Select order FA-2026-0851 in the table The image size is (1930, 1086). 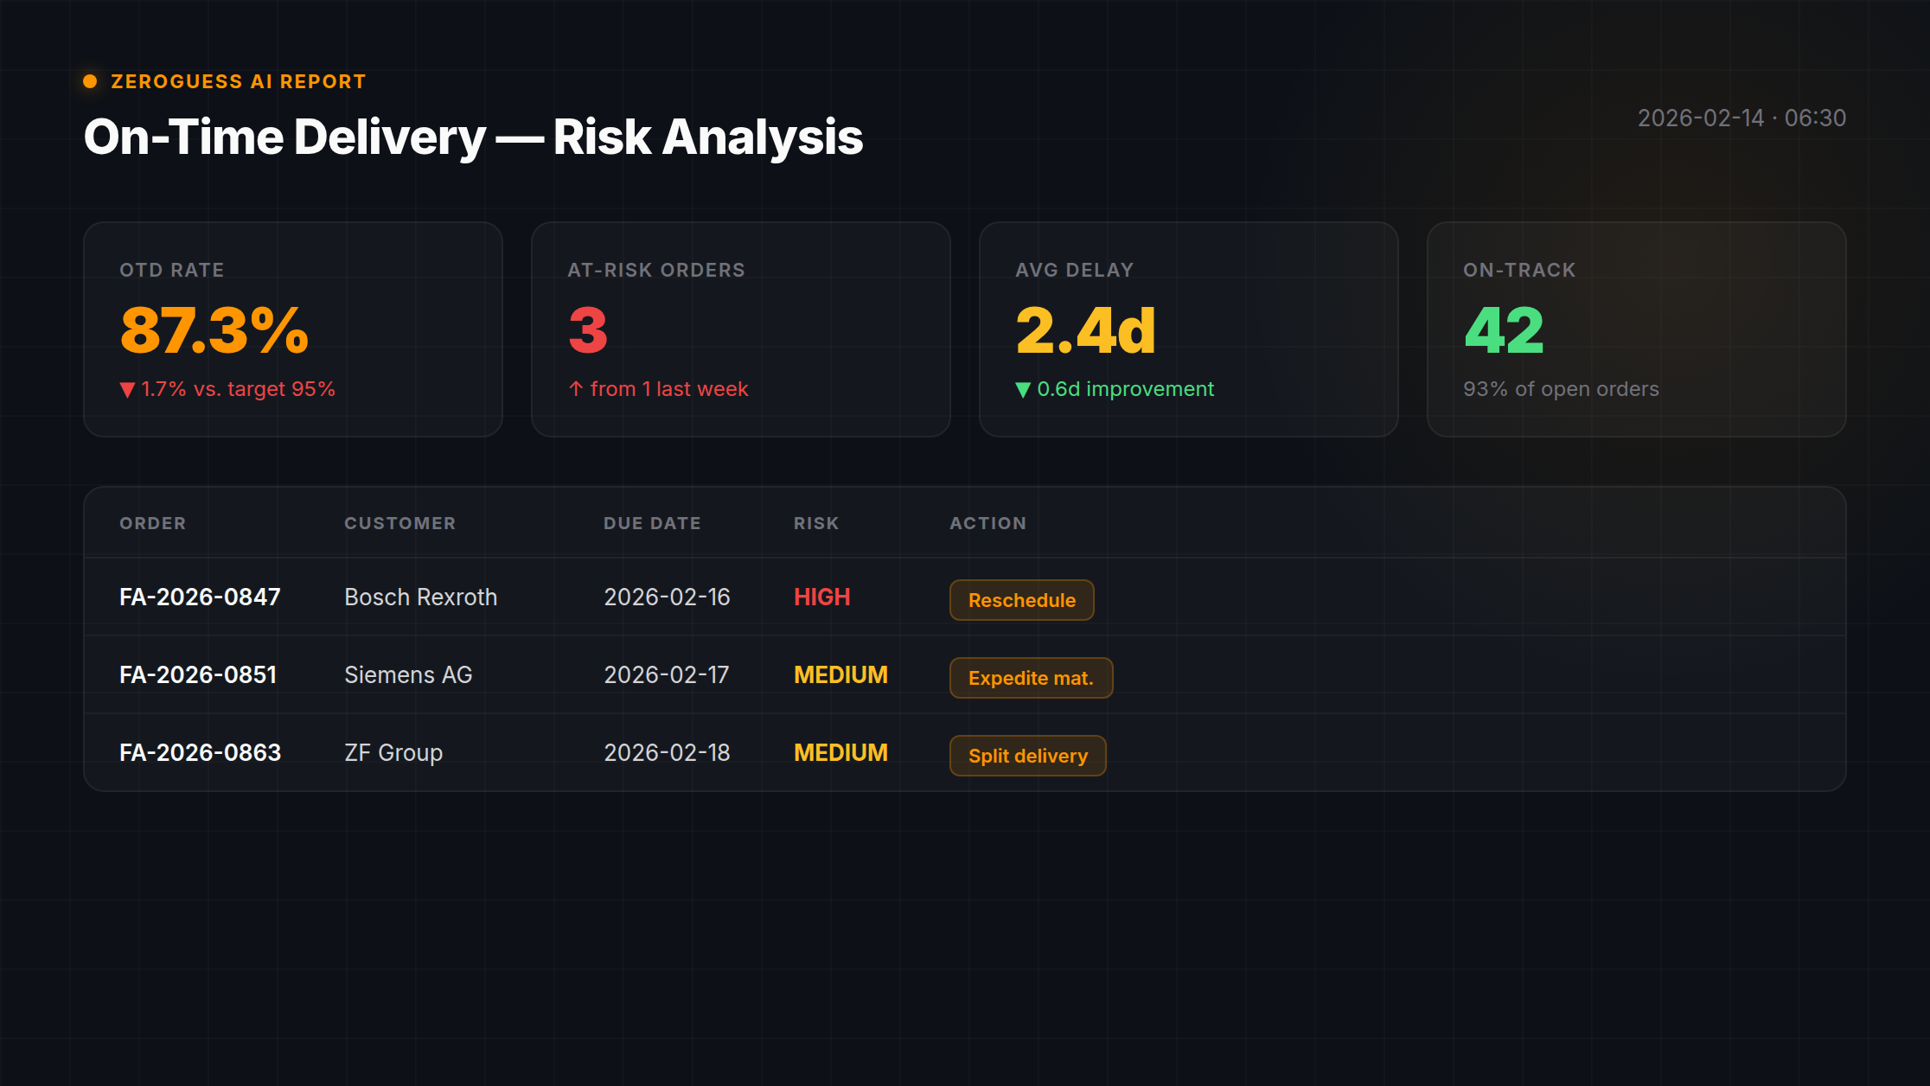tap(198, 674)
